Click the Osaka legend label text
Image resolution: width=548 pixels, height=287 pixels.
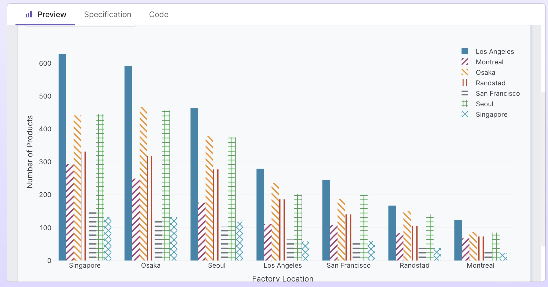coord(486,72)
